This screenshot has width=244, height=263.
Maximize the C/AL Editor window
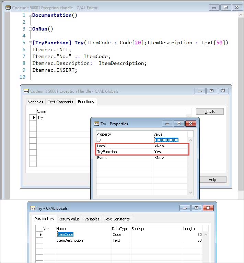[x=225, y=7]
